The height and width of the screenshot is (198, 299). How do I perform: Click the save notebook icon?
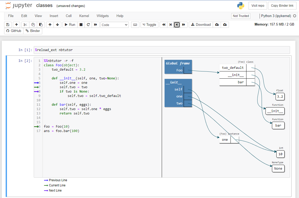pos(8,25)
